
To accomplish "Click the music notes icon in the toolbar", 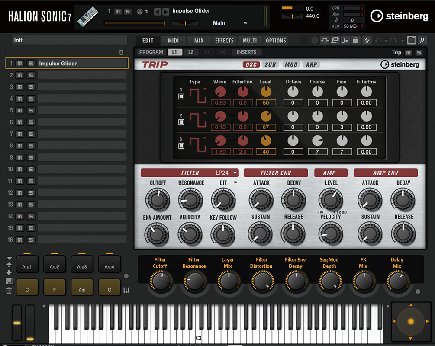I will 345,41.
